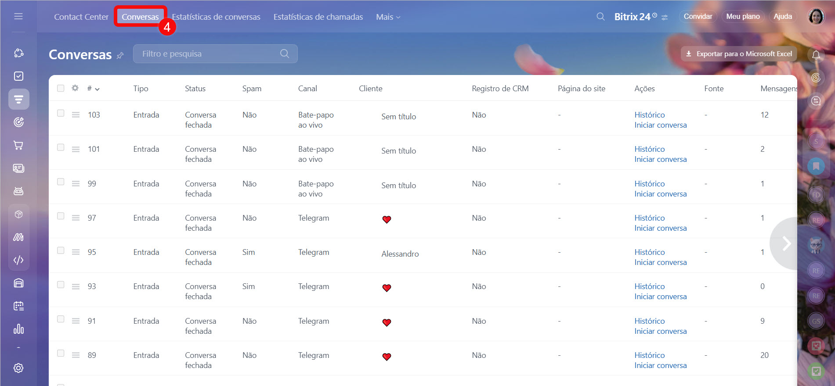Select checkbox for conversation 101
The image size is (835, 386).
tap(61, 147)
